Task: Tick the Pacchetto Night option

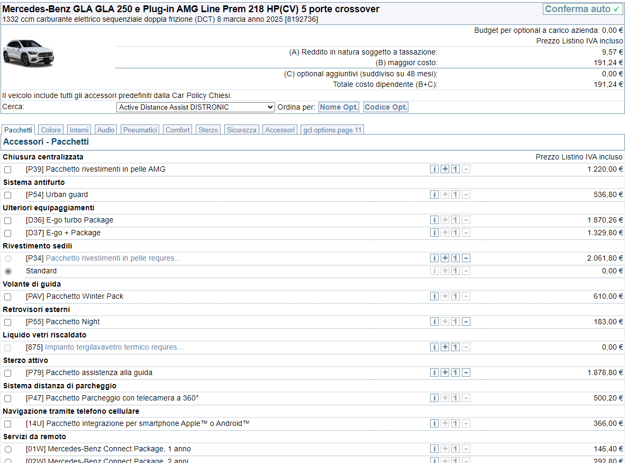Action: (x=8, y=322)
